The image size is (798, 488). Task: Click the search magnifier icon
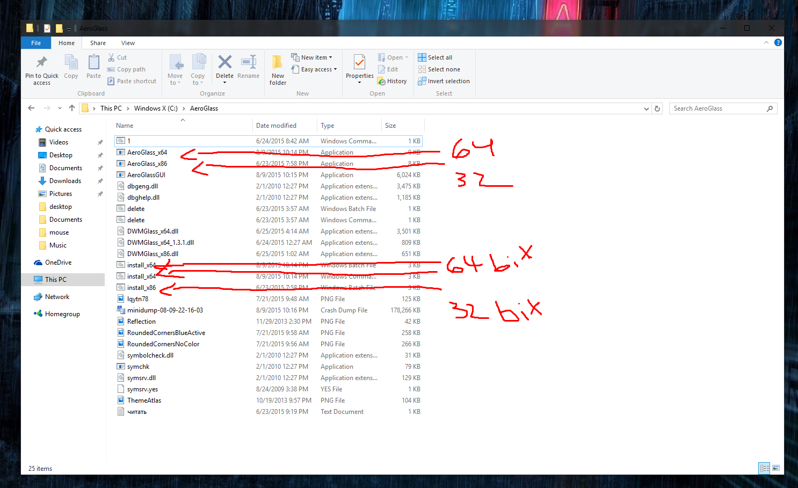pyautogui.click(x=770, y=108)
